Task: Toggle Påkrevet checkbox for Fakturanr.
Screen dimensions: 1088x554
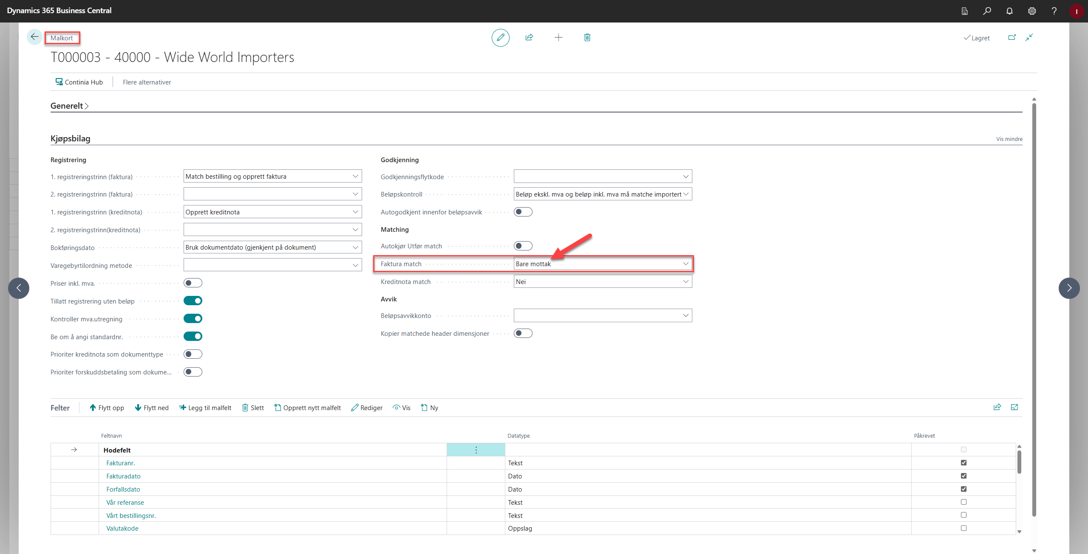Action: (963, 463)
